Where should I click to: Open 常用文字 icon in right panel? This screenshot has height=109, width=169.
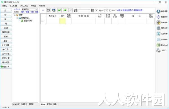click(x=158, y=28)
